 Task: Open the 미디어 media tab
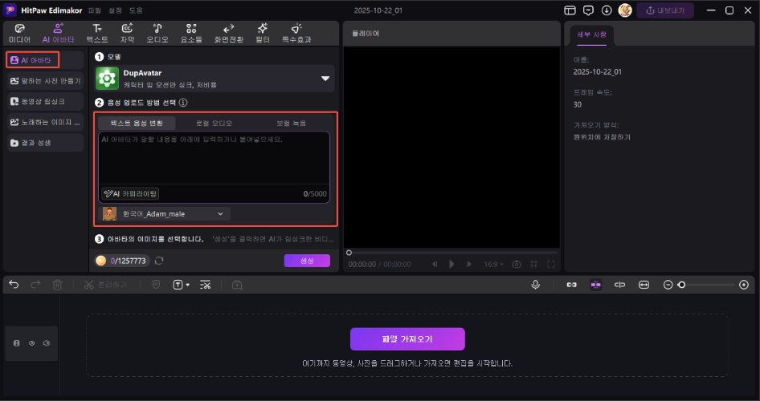(19, 34)
